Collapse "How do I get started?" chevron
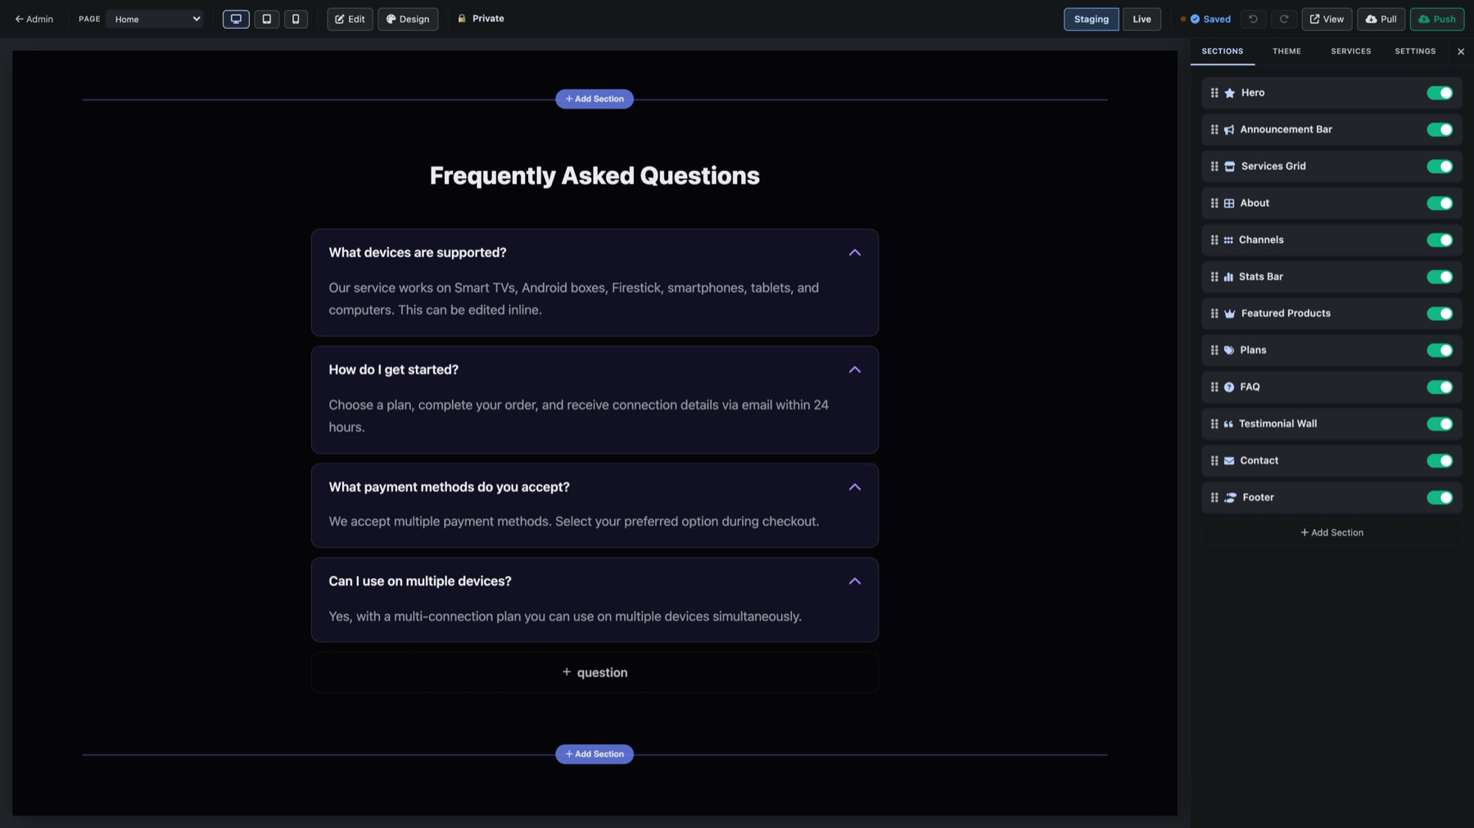The height and width of the screenshot is (828, 1474). (854, 370)
